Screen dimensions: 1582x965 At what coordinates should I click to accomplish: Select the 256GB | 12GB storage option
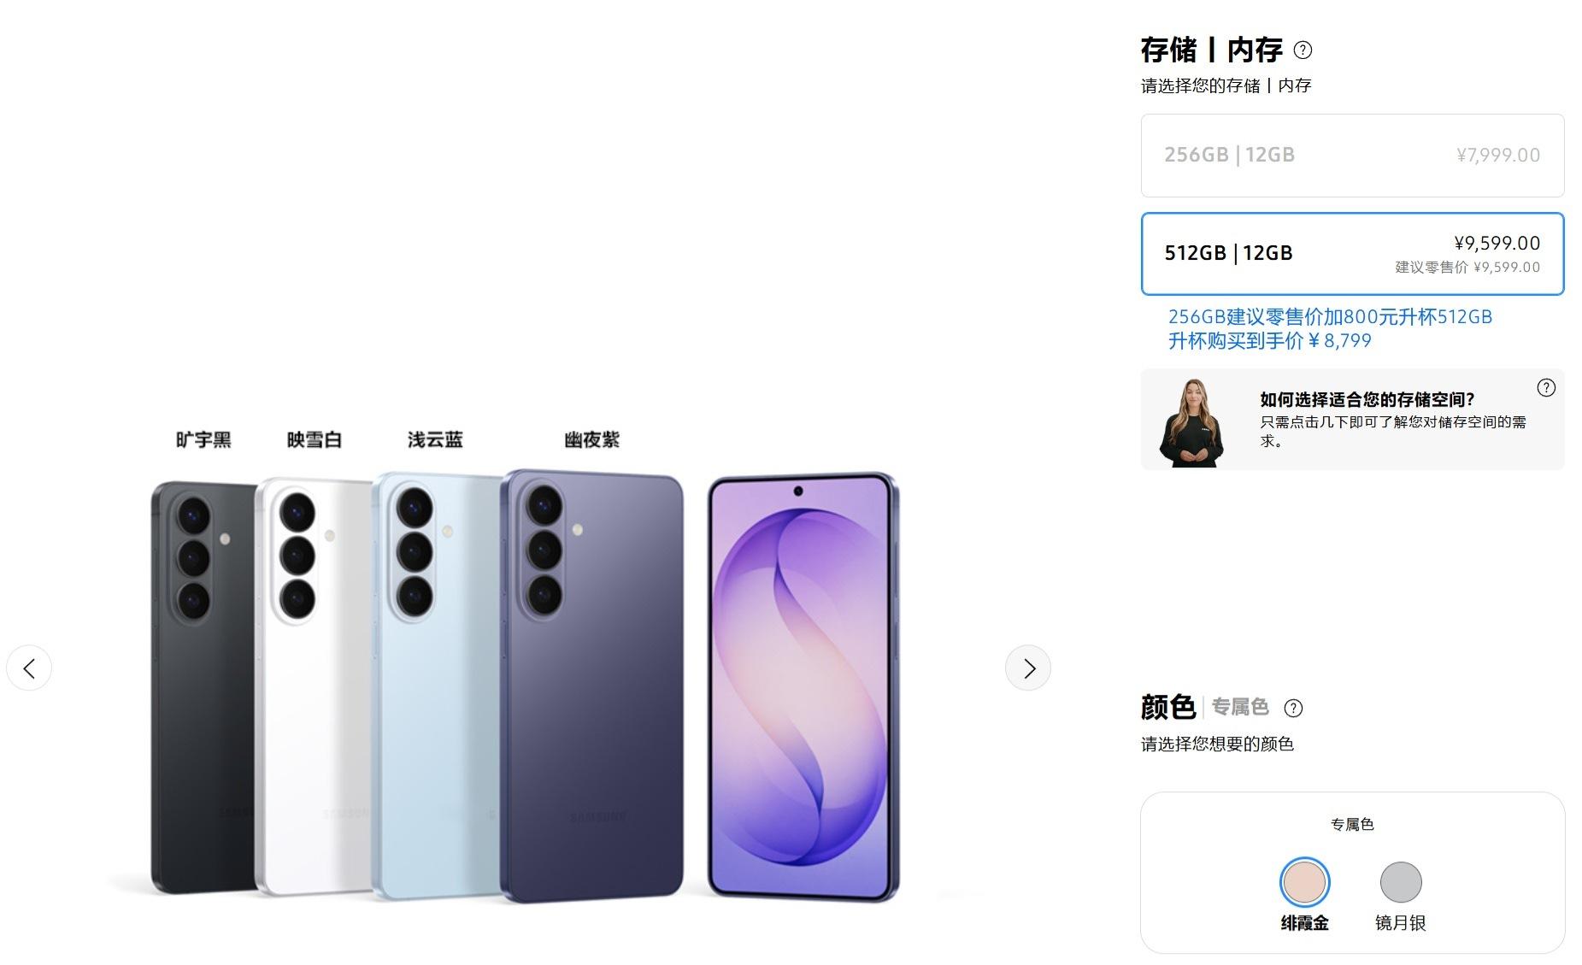pyautogui.click(x=1352, y=156)
